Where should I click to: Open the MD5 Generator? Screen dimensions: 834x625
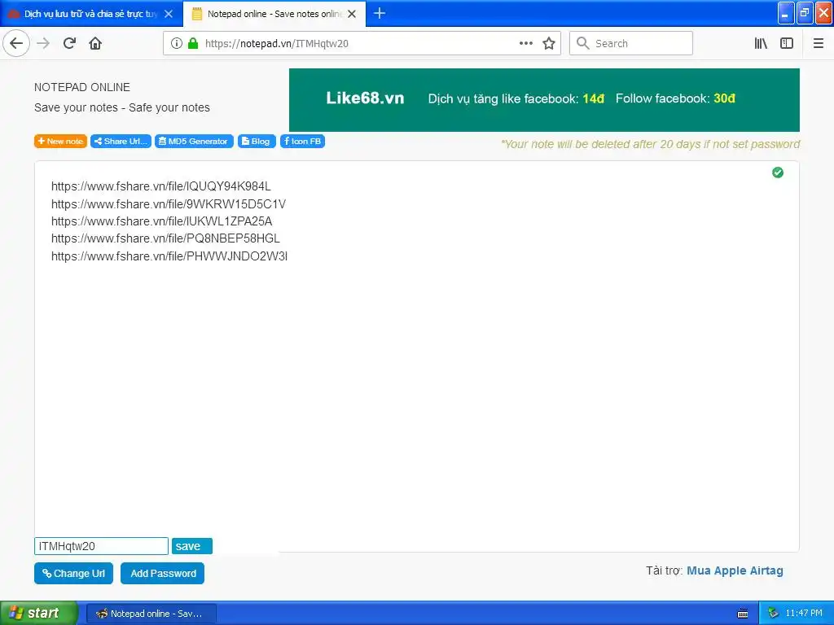pos(194,142)
